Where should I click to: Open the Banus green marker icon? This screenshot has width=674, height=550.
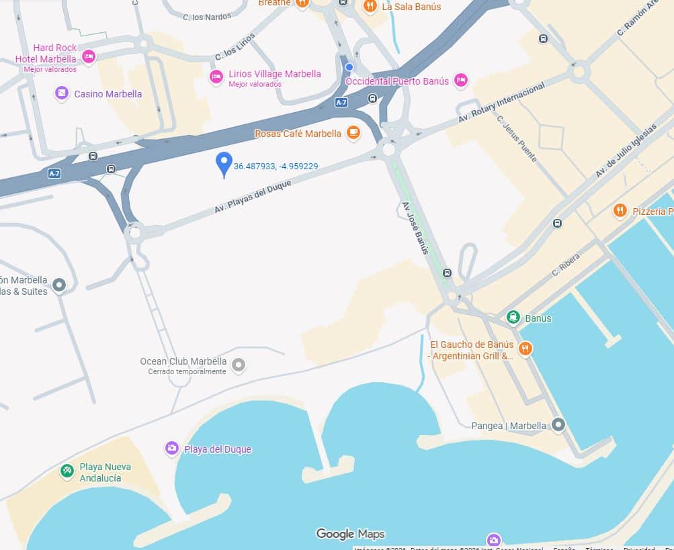tap(513, 317)
